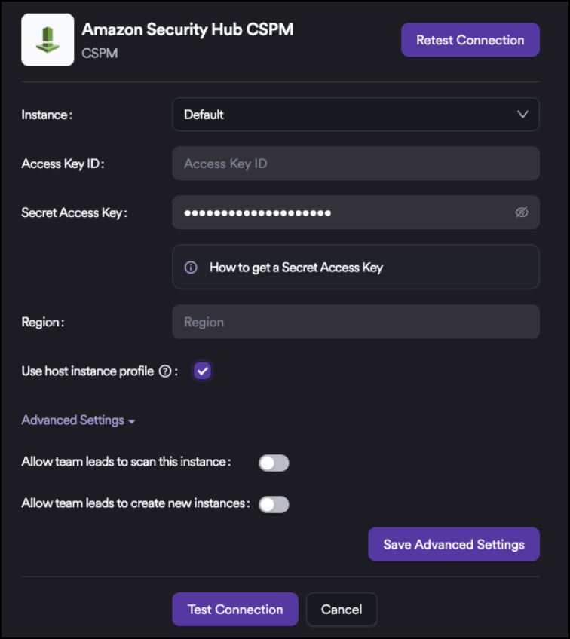Cancel the connection dialog

[342, 610]
